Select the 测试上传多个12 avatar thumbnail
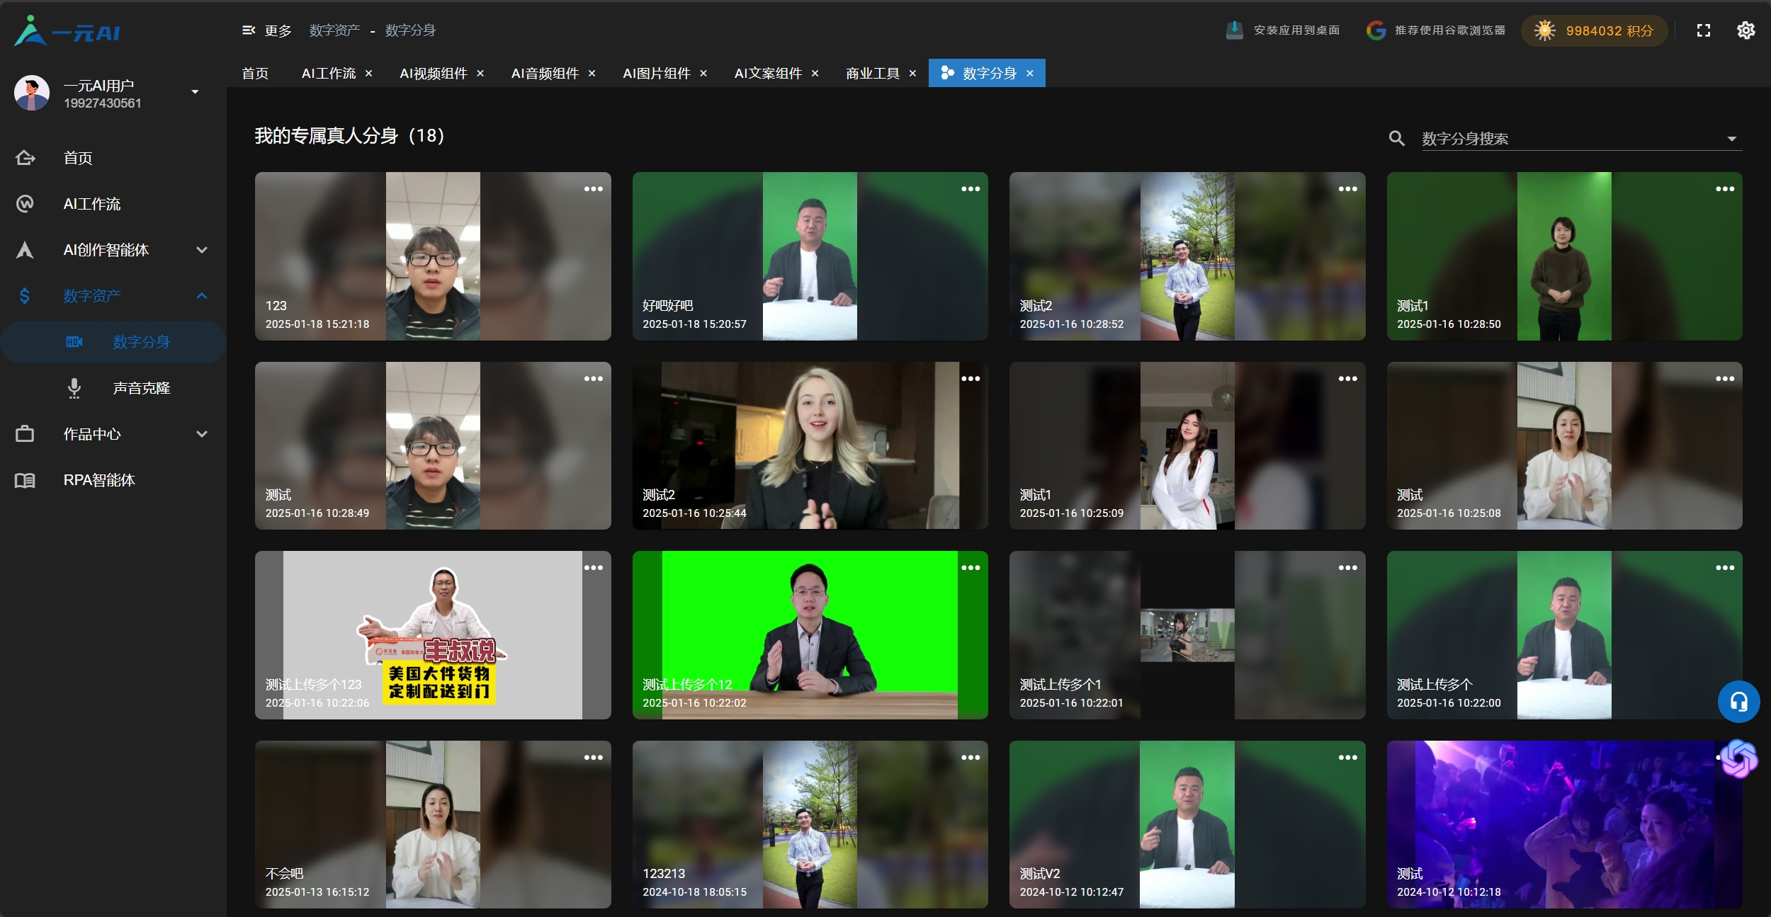Image resolution: width=1771 pixels, height=917 pixels. tap(809, 634)
